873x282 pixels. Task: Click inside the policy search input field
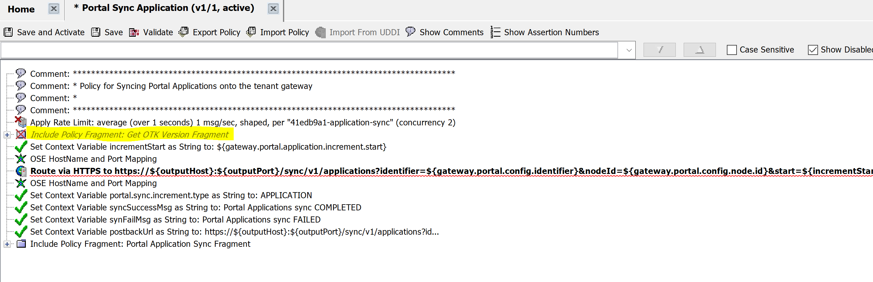tap(309, 50)
